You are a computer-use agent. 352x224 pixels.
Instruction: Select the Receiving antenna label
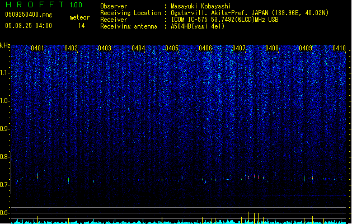129,26
